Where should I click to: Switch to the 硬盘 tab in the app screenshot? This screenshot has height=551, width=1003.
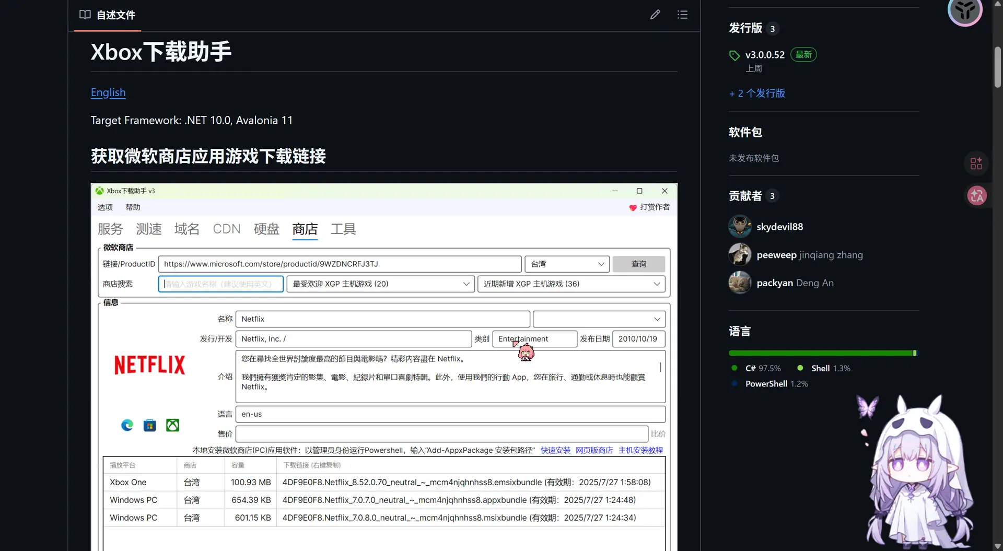266,229
